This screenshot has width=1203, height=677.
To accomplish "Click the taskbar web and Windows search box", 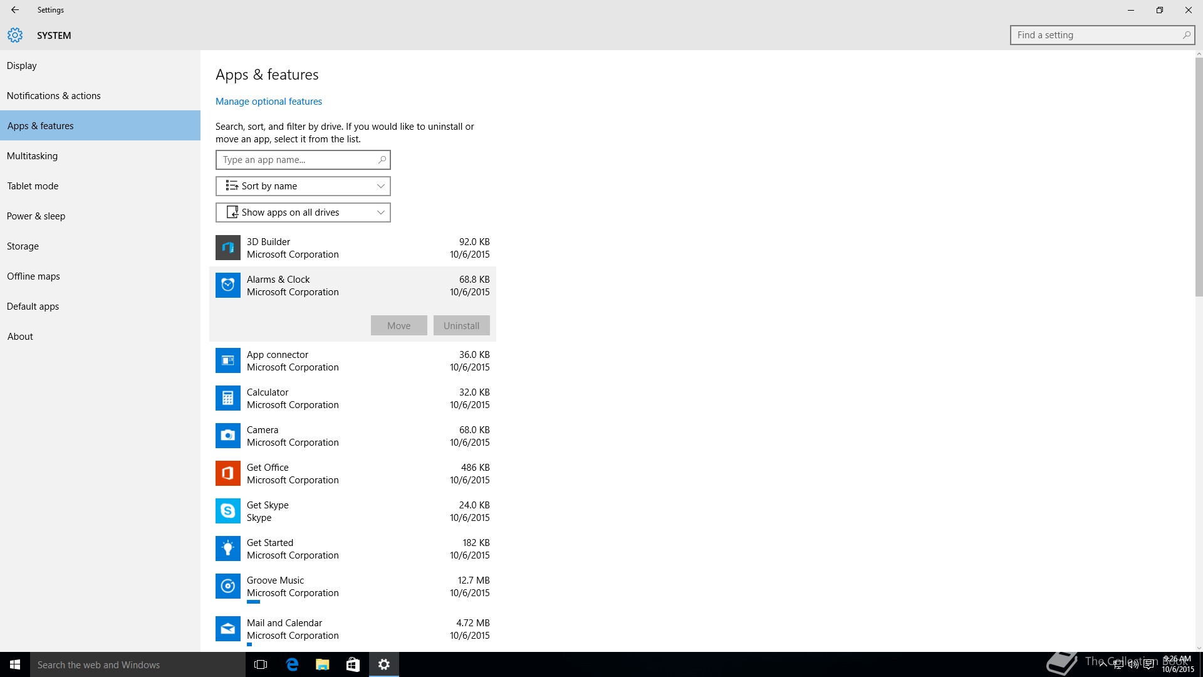I will pos(138,664).
